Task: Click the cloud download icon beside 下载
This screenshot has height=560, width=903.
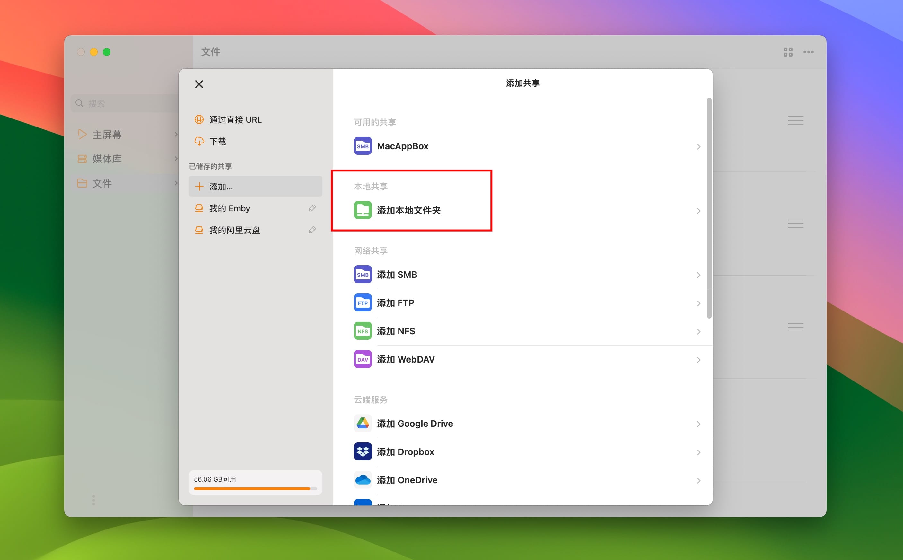Action: point(199,141)
